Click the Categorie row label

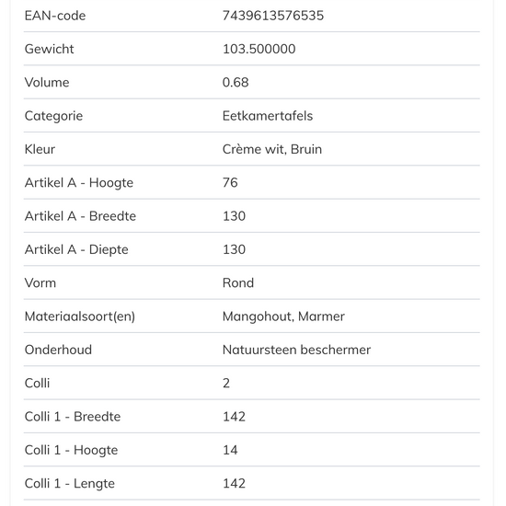click(x=53, y=116)
